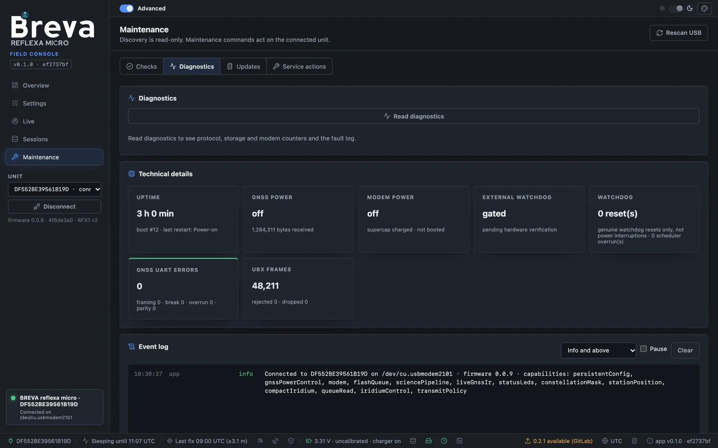Image resolution: width=718 pixels, height=448 pixels.
Task: Click the GNSS UART Errors card
Action: 183,289
